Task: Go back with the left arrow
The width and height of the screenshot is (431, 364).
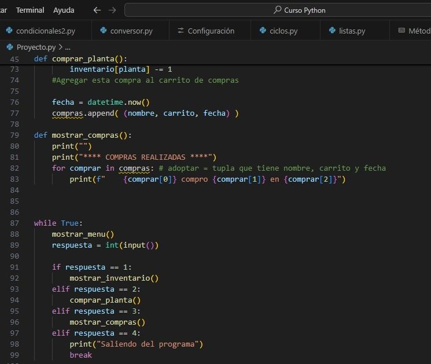Action: coord(97,10)
